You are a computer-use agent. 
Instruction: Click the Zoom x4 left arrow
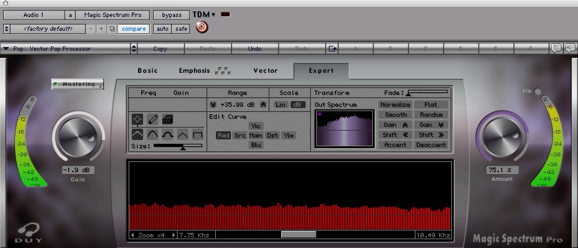[x=133, y=235]
